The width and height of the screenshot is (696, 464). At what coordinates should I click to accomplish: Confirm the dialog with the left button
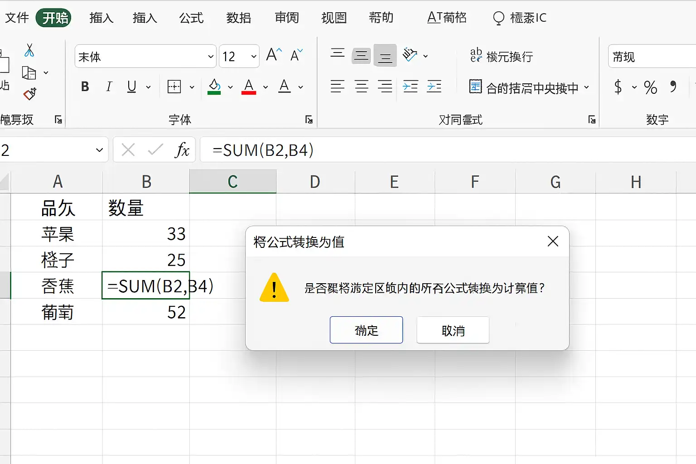pyautogui.click(x=366, y=330)
